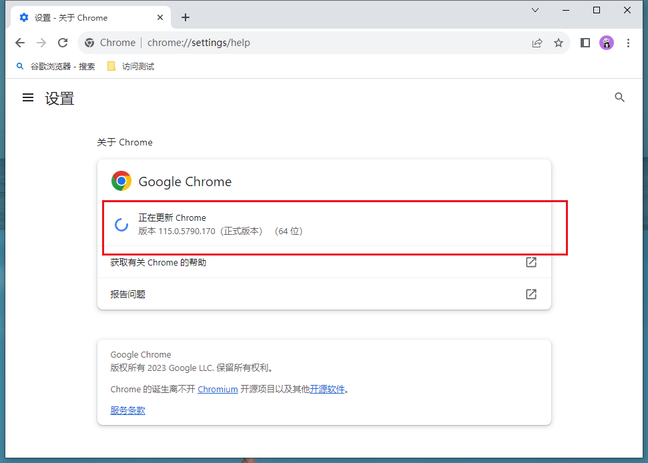Open the 谷歌浏览器 - 搜索 bookmark
This screenshot has width=648, height=463.
(56, 66)
